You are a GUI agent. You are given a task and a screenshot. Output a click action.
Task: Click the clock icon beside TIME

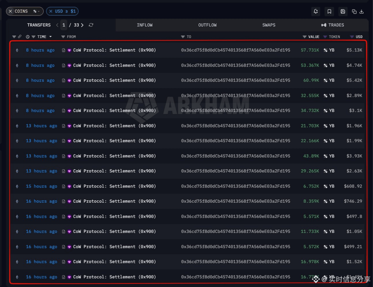tap(28, 37)
